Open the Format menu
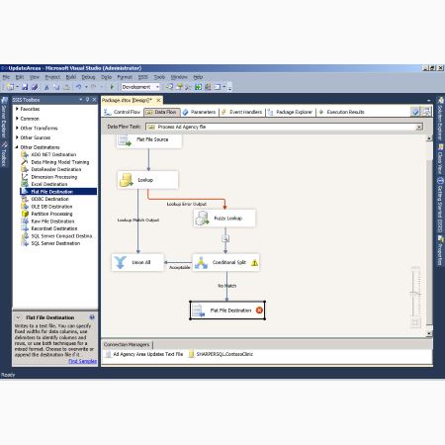 125,77
